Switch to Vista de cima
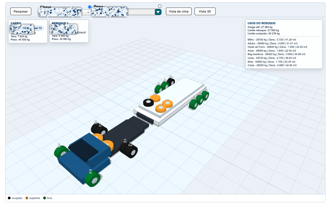 (x=179, y=11)
